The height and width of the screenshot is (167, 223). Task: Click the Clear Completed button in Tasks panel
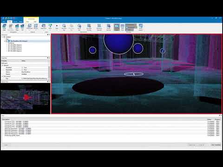click(216, 145)
